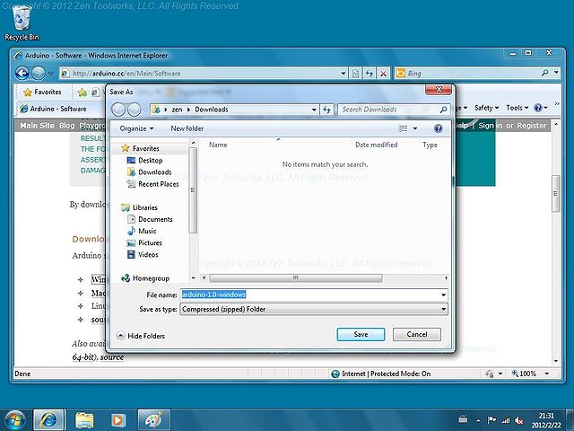Click the Save As dialog back arrow
The height and width of the screenshot is (431, 574).
[118, 110]
